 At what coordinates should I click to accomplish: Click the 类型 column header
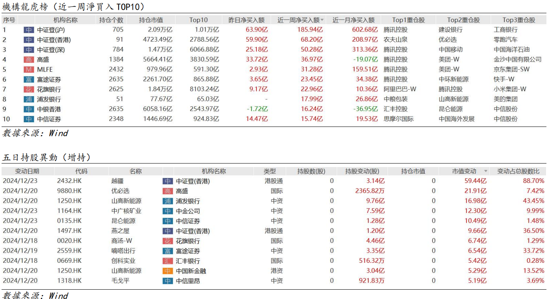(x=270, y=171)
